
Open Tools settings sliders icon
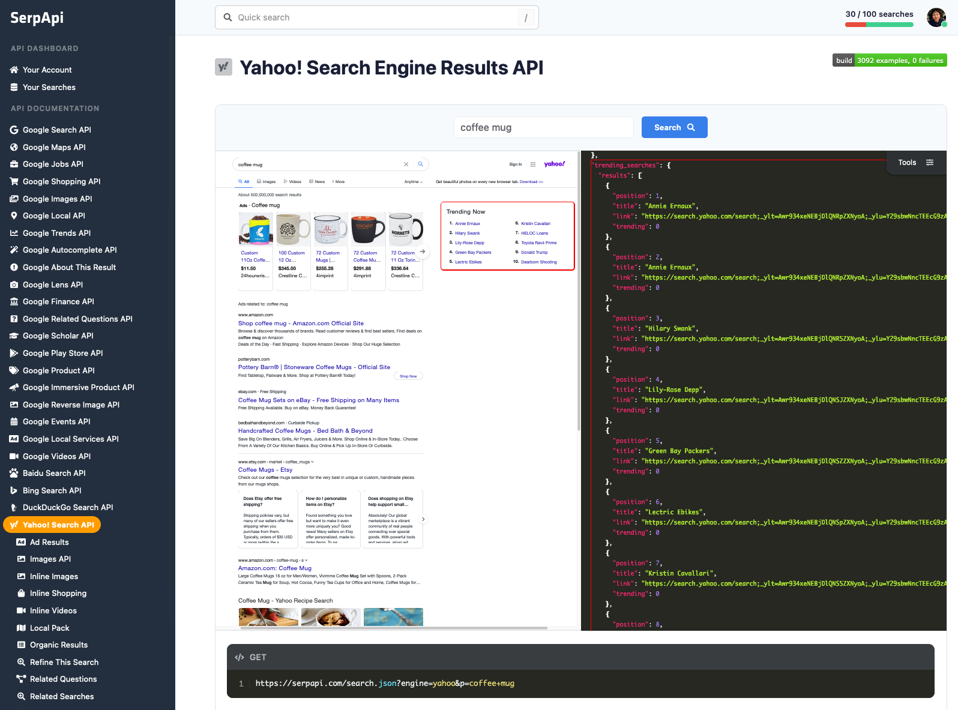(x=930, y=163)
